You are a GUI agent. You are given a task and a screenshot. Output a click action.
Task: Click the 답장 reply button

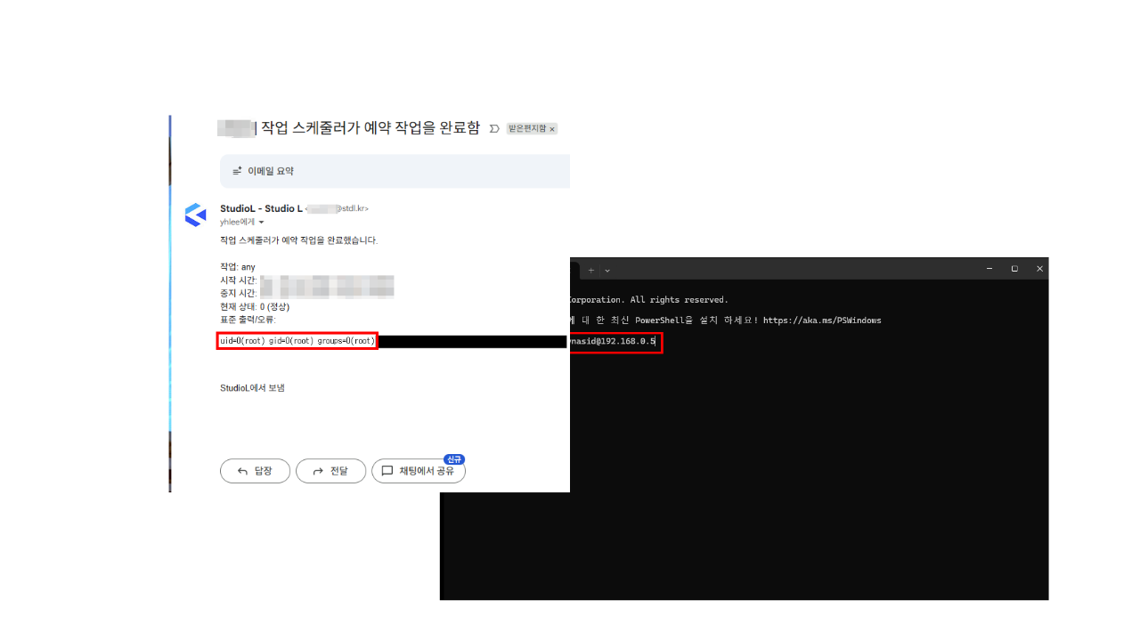tap(255, 470)
